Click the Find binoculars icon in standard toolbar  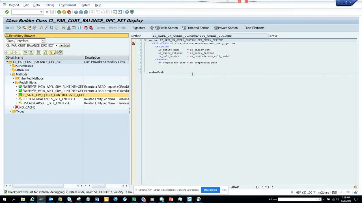(x=81, y=12)
